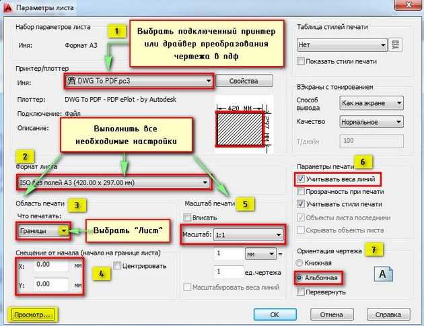Enable 'Показать стили печати' checkbox
This screenshot has width=424, height=326.
tap(300, 61)
